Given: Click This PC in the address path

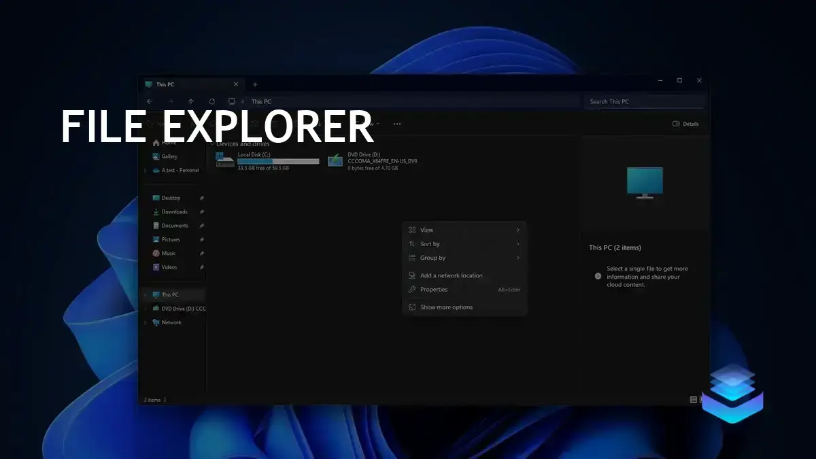Looking at the screenshot, I should pos(261,101).
